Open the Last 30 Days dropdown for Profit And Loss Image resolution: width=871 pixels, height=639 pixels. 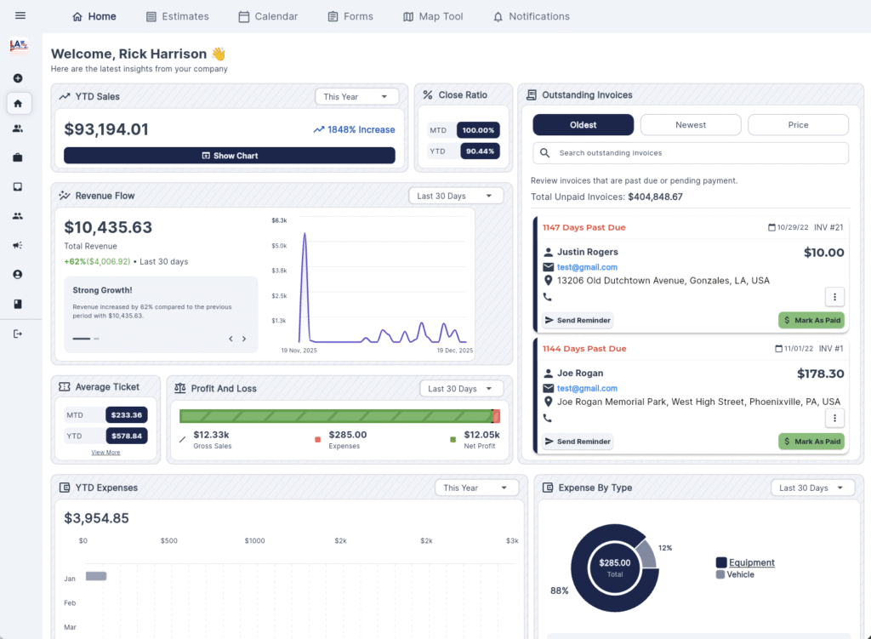click(461, 388)
